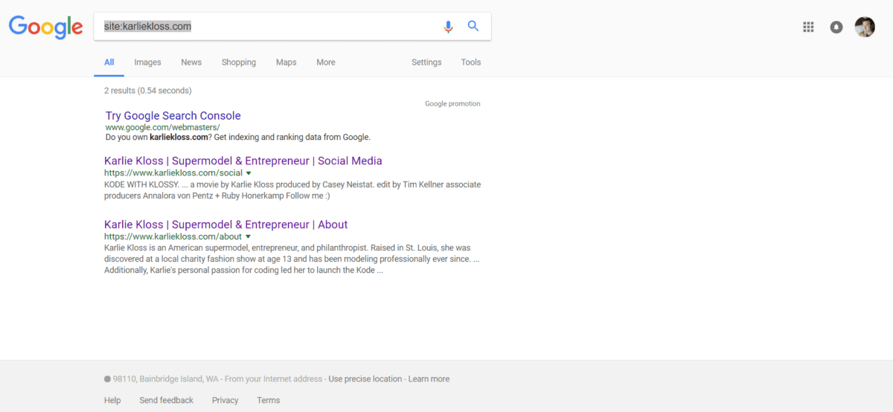893x412 pixels.
Task: Click Learn more in the footer
Action: [429, 379]
